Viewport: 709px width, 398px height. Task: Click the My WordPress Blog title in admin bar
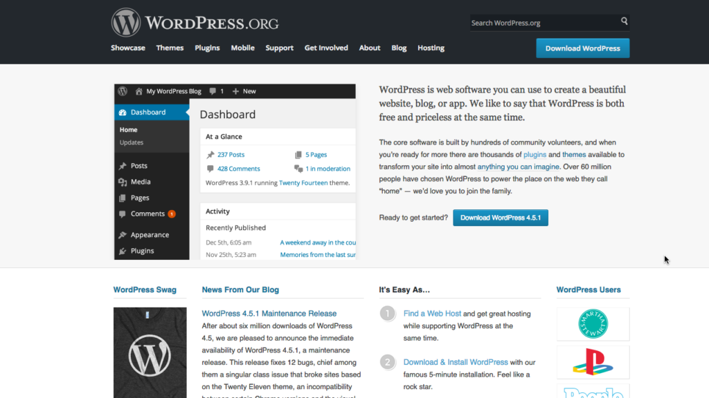pos(174,91)
